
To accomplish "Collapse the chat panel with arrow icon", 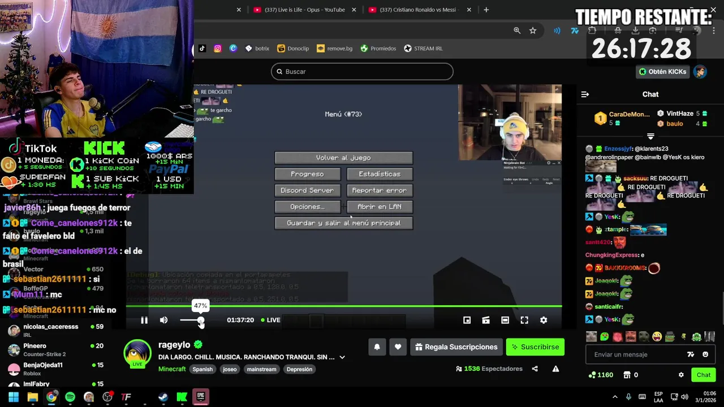I will [x=585, y=94].
